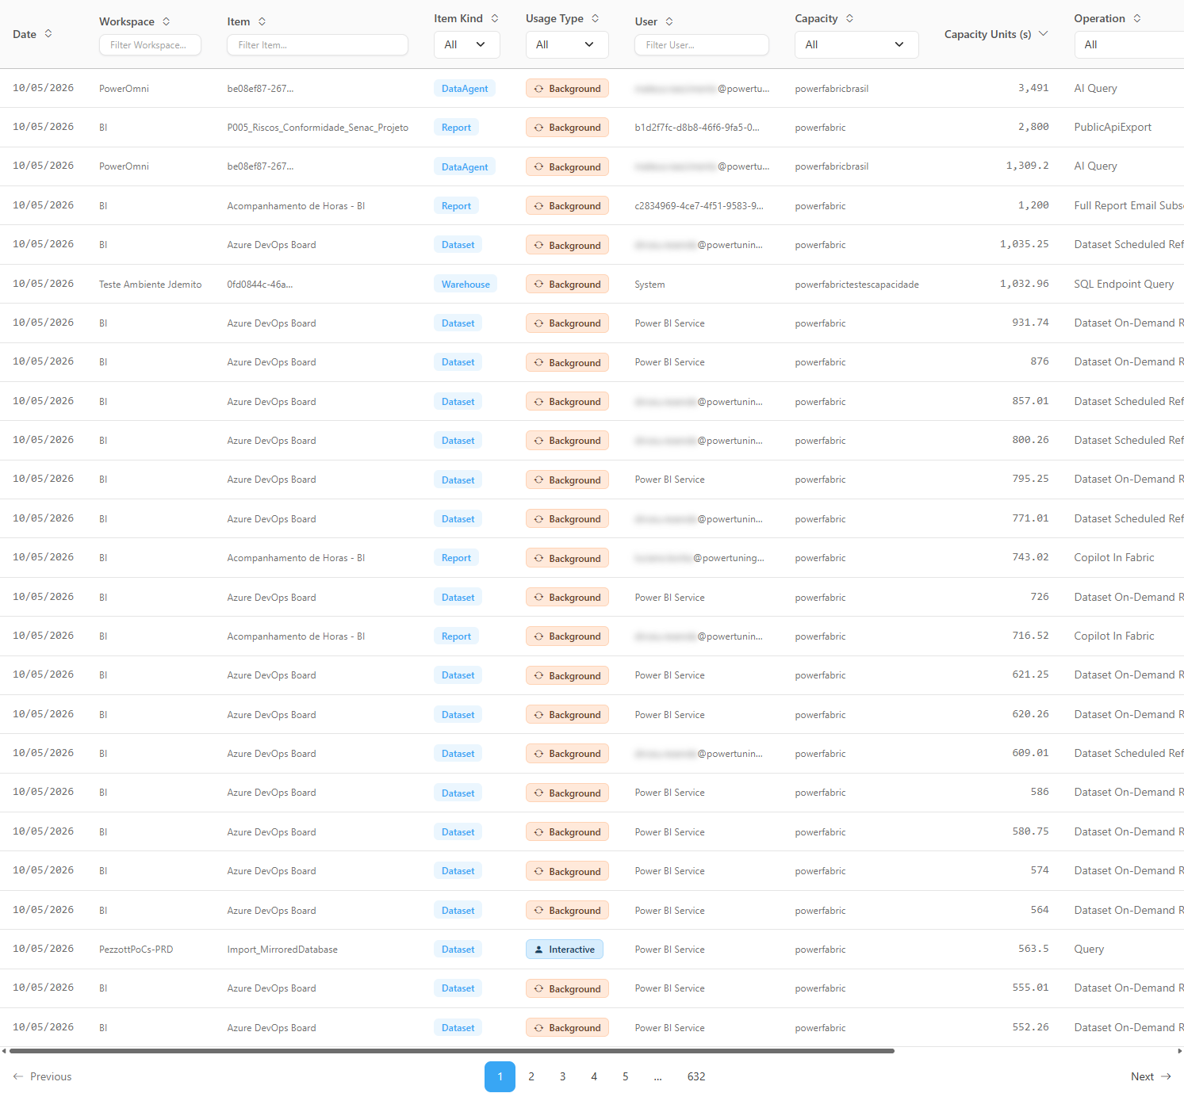Sort by Workspace column icon
1184x1093 pixels.
point(166,21)
